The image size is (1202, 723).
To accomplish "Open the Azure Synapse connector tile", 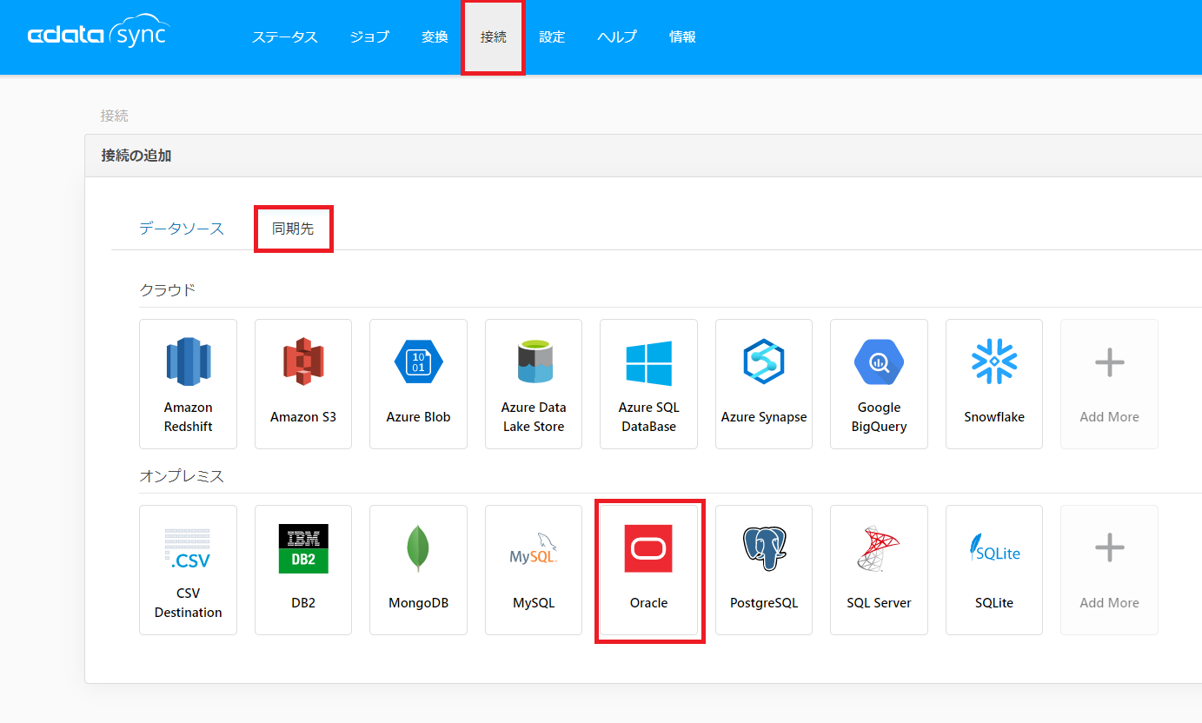I will pyautogui.click(x=764, y=384).
